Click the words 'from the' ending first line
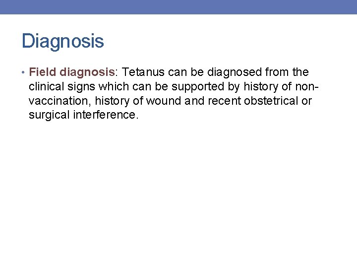The width and height of the screenshot is (357, 268). (287, 72)
